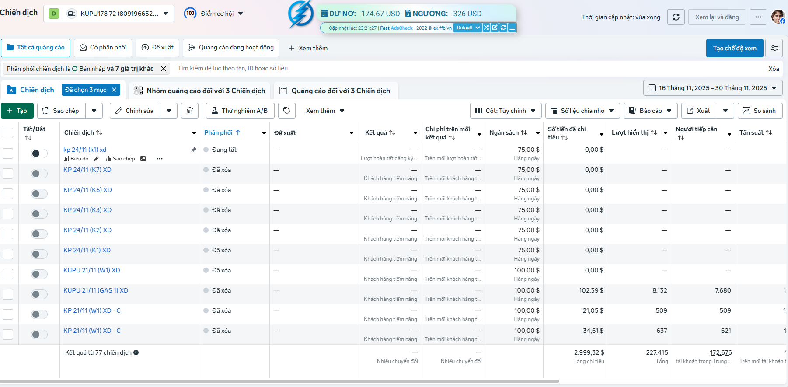Sort by the Lượt hiển thị column arrows
Viewport: 788px width, 387px height.
coord(654,132)
